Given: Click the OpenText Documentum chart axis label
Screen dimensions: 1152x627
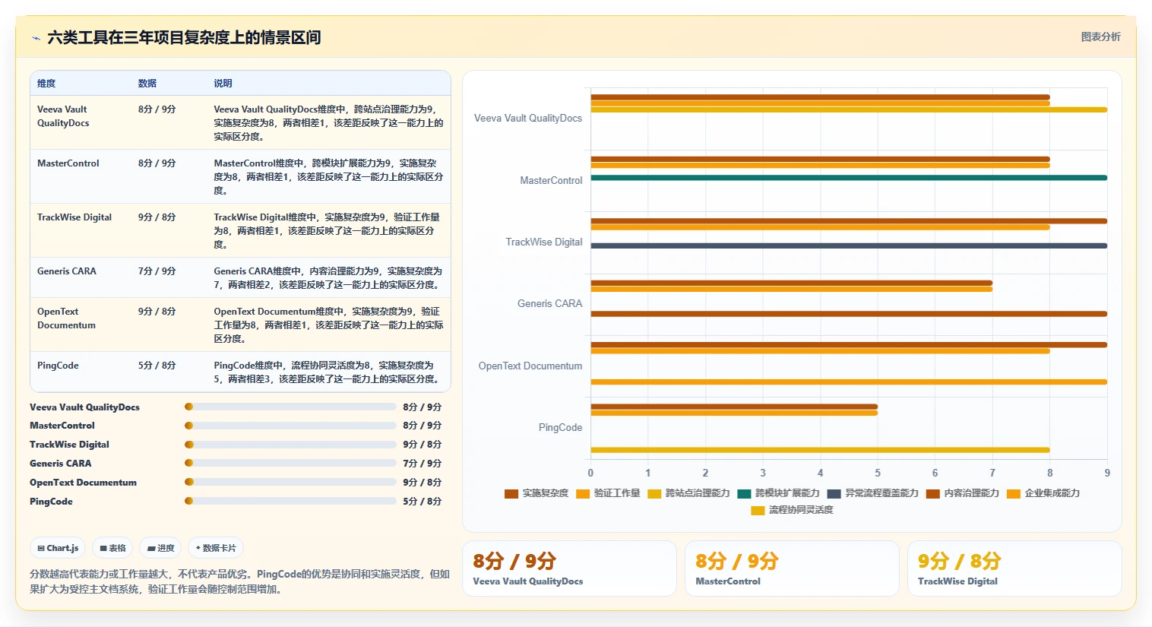Looking at the screenshot, I should point(530,366).
